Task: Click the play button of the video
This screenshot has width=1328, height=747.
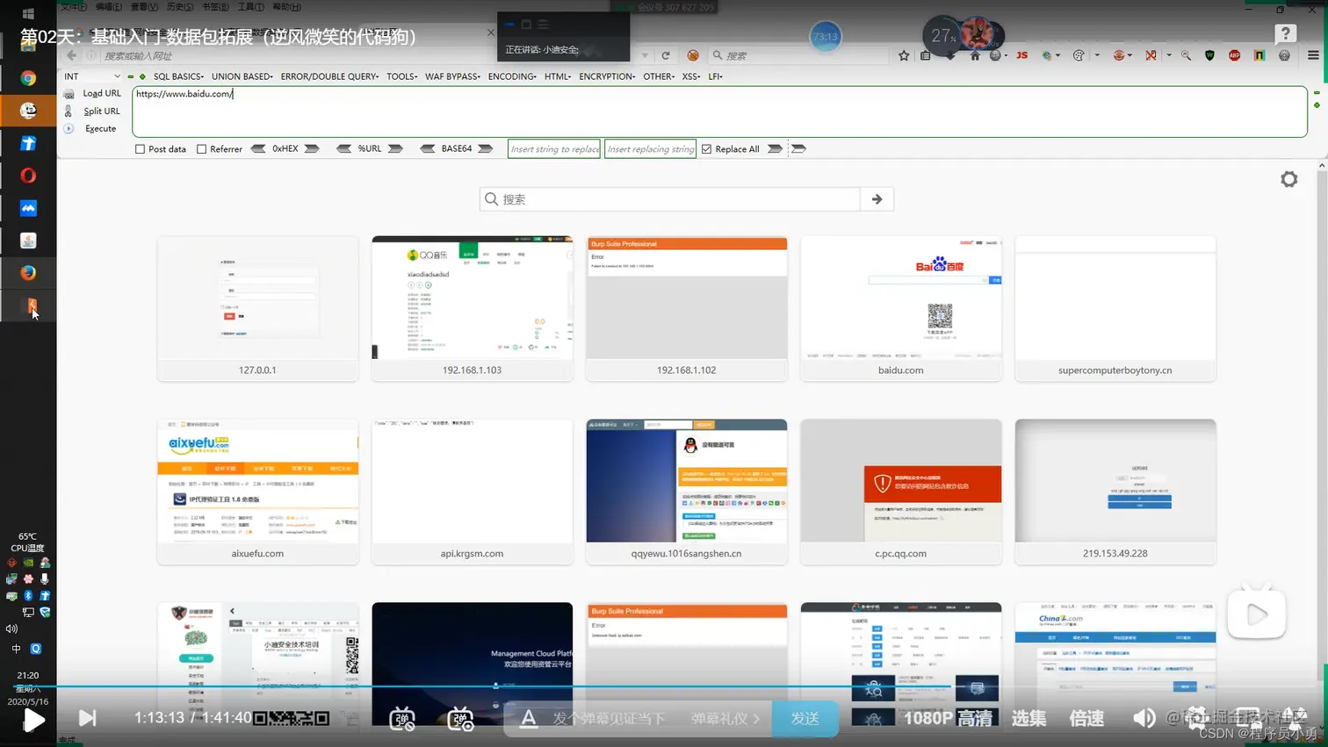Action: 33,720
